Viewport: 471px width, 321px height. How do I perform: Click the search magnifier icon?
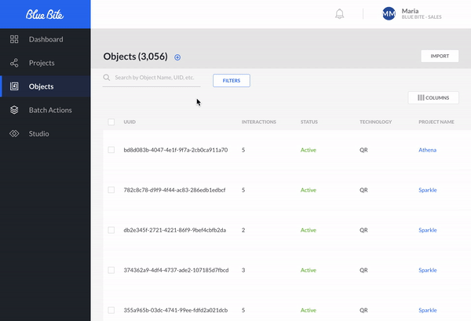[106, 78]
